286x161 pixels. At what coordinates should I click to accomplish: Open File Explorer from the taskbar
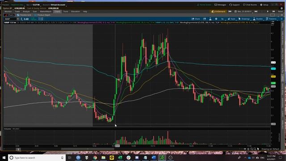[103, 157]
